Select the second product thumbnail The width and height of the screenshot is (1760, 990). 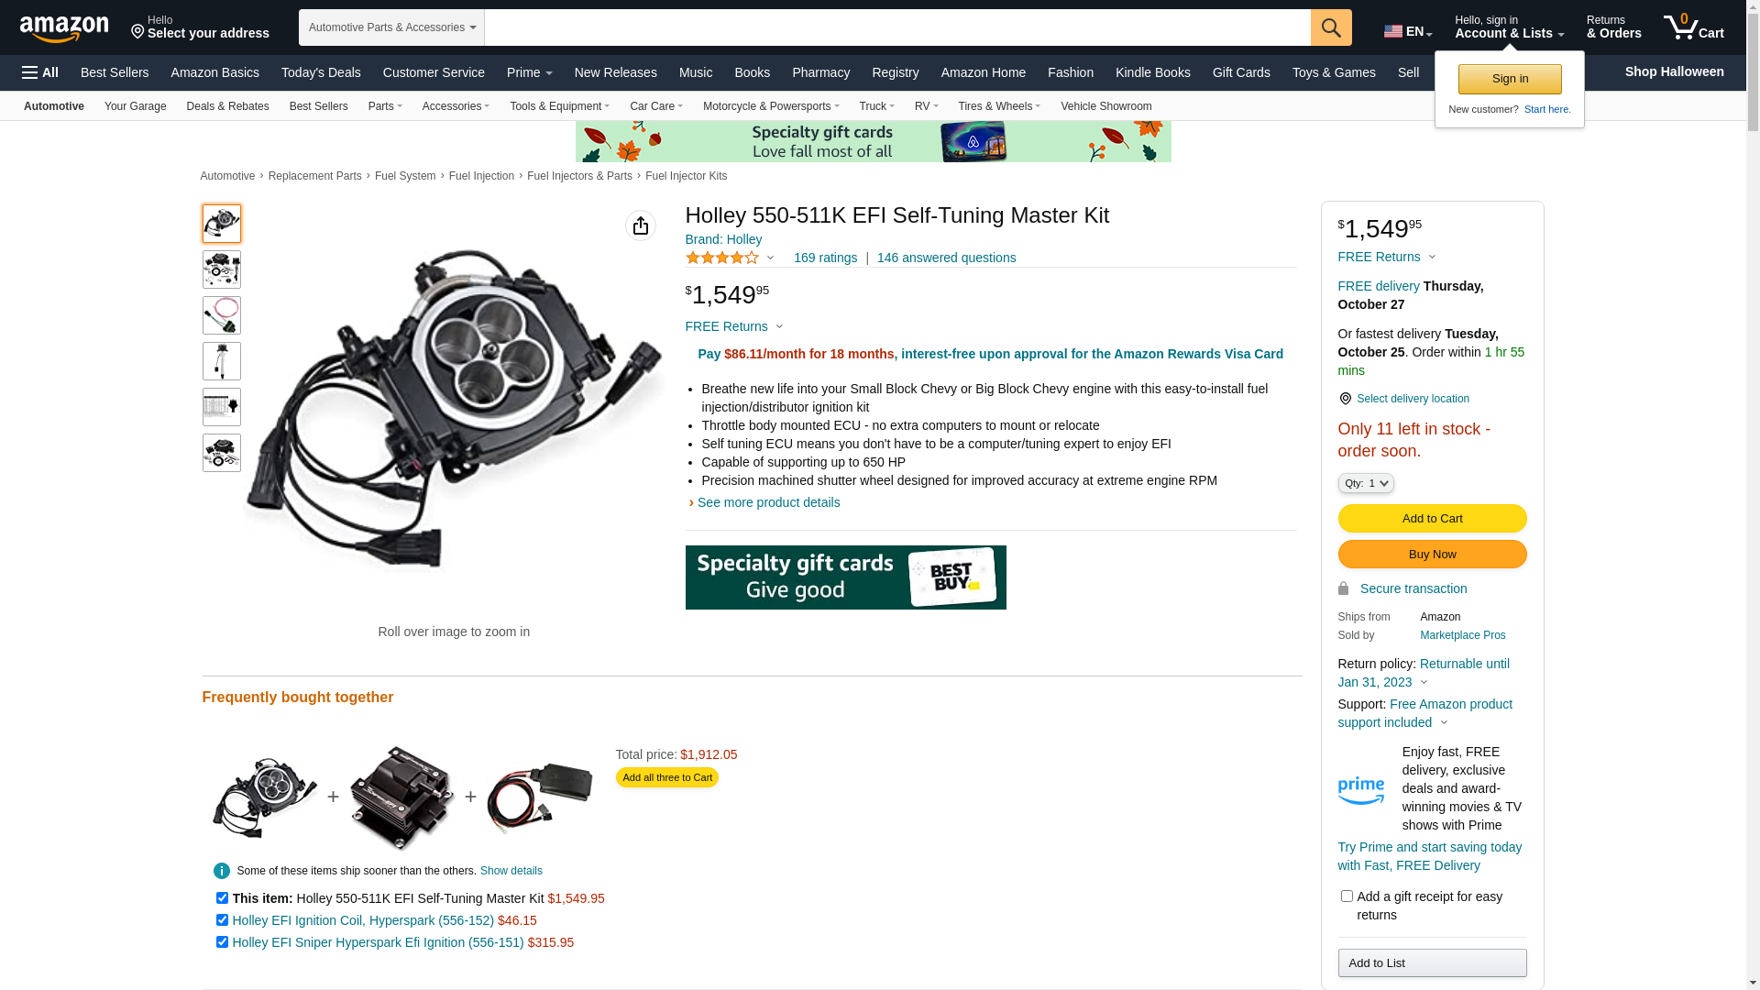pyautogui.click(x=222, y=269)
